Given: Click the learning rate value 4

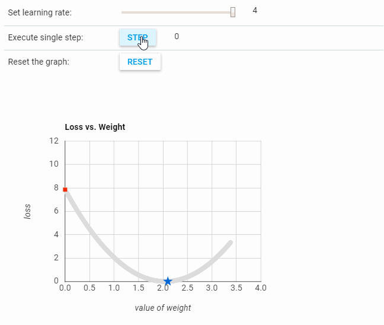Looking at the screenshot, I should pos(255,11).
